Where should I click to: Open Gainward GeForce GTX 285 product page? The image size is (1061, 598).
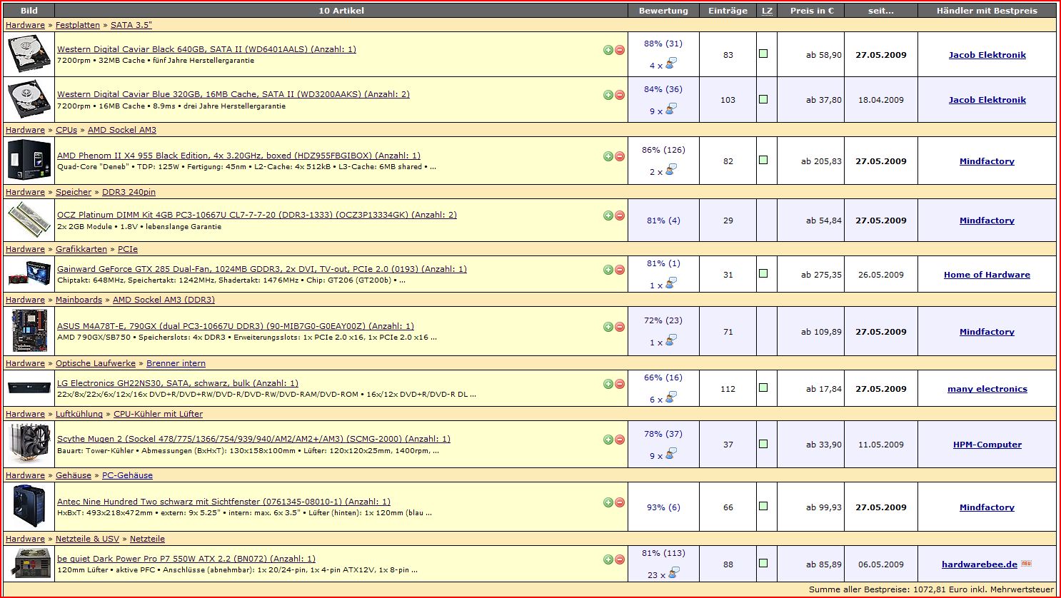pyautogui.click(x=262, y=269)
